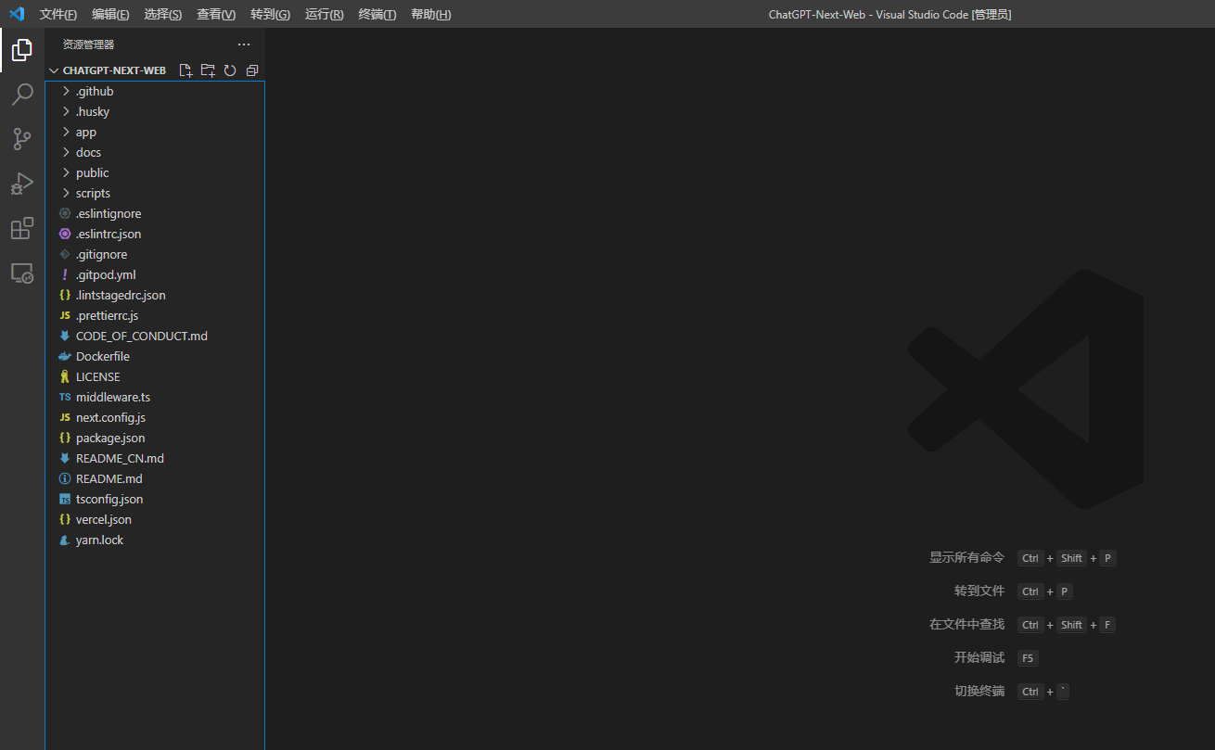Click the braces icon of package.json
Image resolution: width=1215 pixels, height=750 pixels.
coord(65,438)
